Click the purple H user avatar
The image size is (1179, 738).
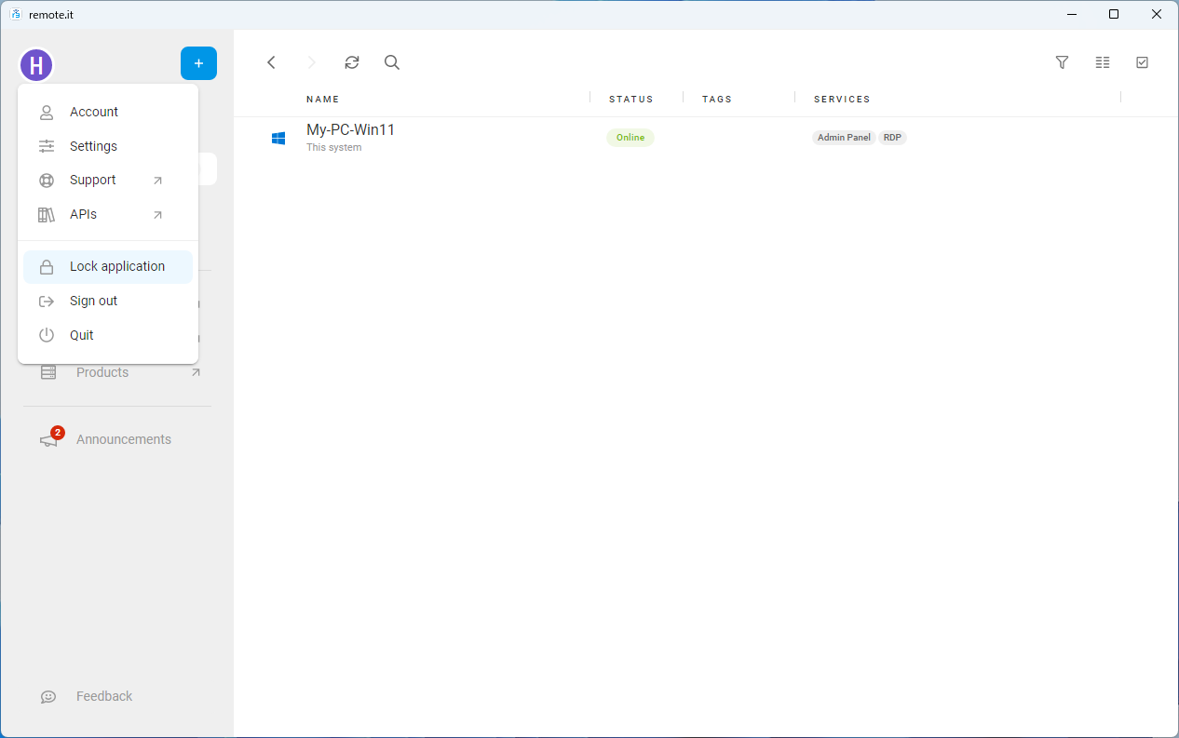[x=36, y=65]
